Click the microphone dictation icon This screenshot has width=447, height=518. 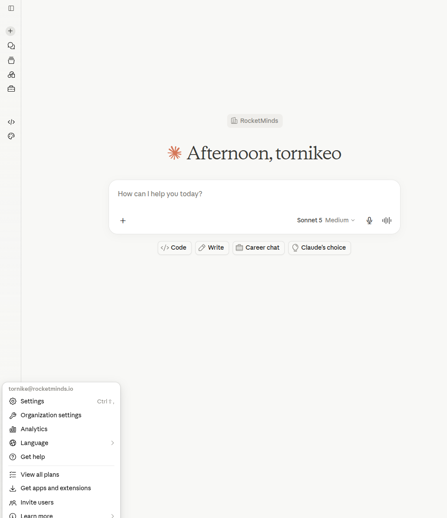click(x=369, y=220)
